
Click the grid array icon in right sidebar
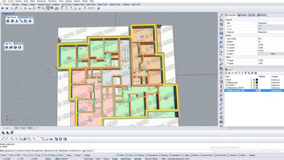[x=221, y=69]
